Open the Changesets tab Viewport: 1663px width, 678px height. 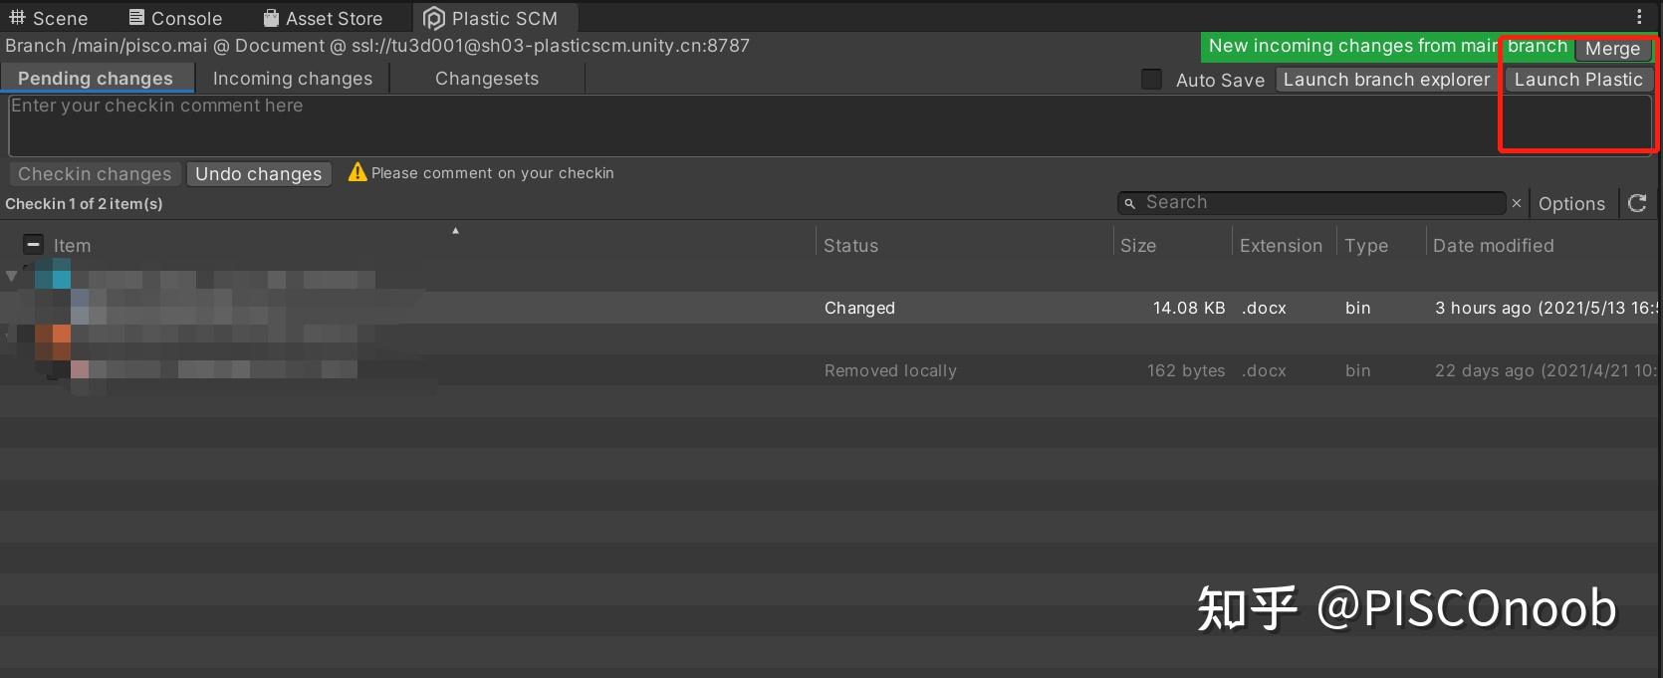(486, 78)
